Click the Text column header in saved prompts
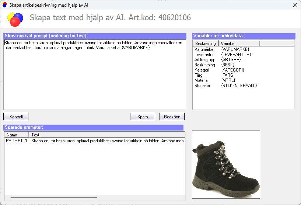The height and width of the screenshot is (205, 301). coord(107,135)
